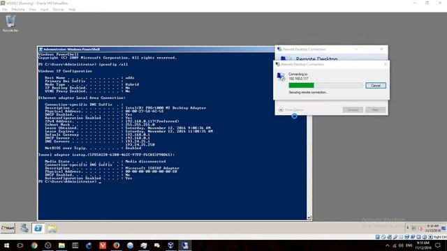
Task: Open host Action Center notifications icon
Action: (438, 245)
